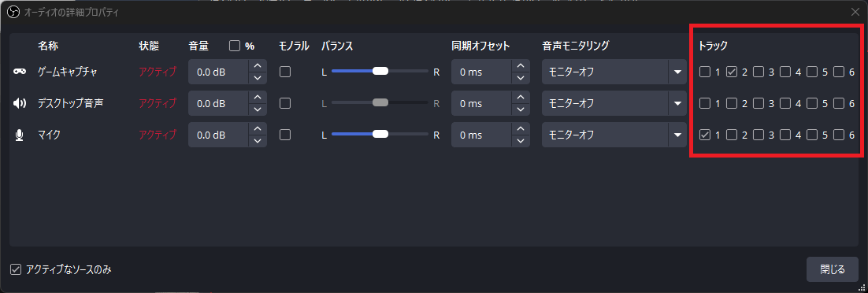The width and height of the screenshot is (868, 293).
Task: Click balance slider handle for マイク
Action: (x=380, y=134)
